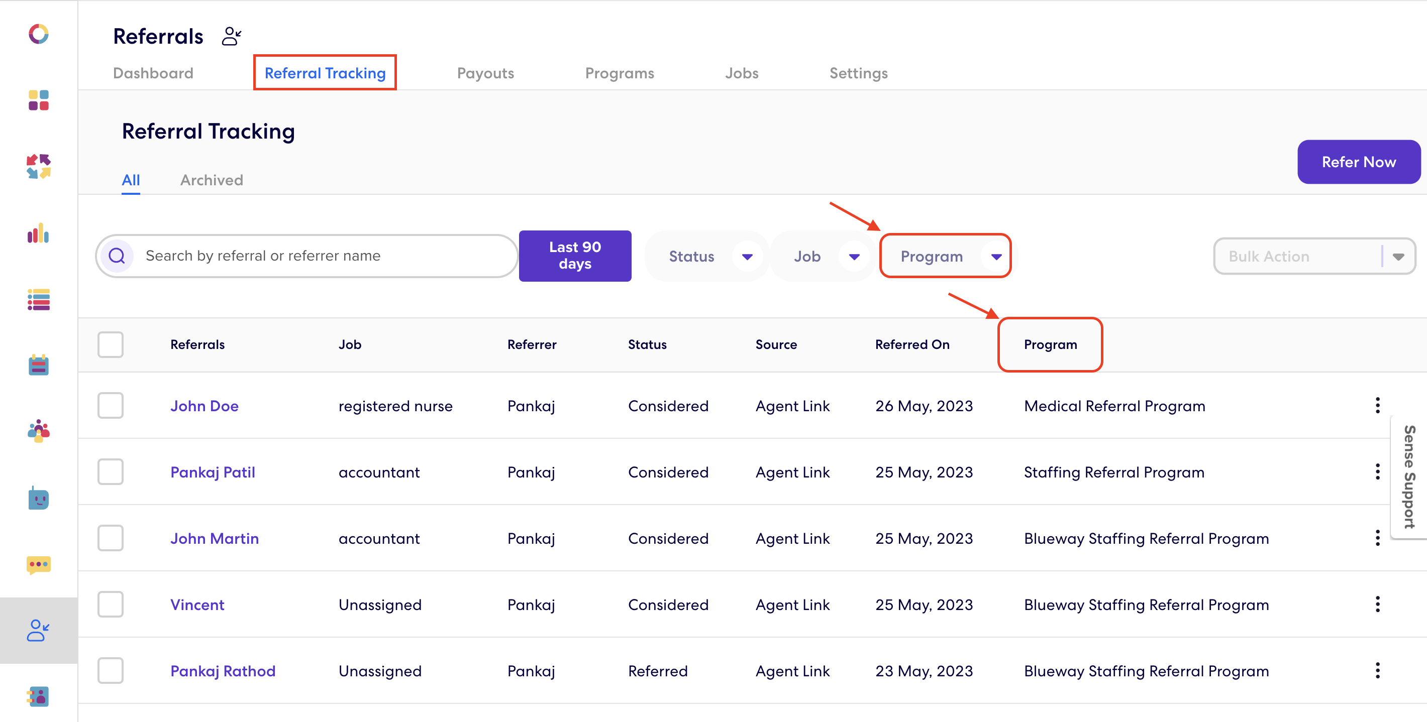Open row options for Vincent
1427x722 pixels.
1378,604
